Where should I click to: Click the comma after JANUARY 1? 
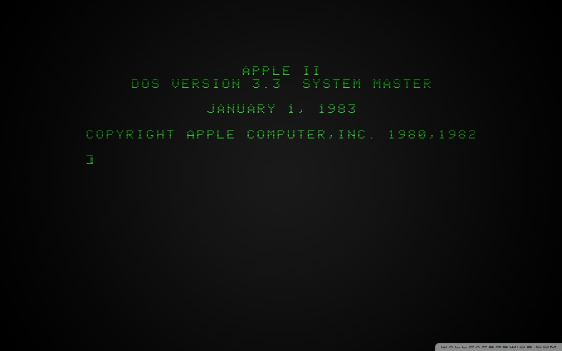[x=301, y=111]
